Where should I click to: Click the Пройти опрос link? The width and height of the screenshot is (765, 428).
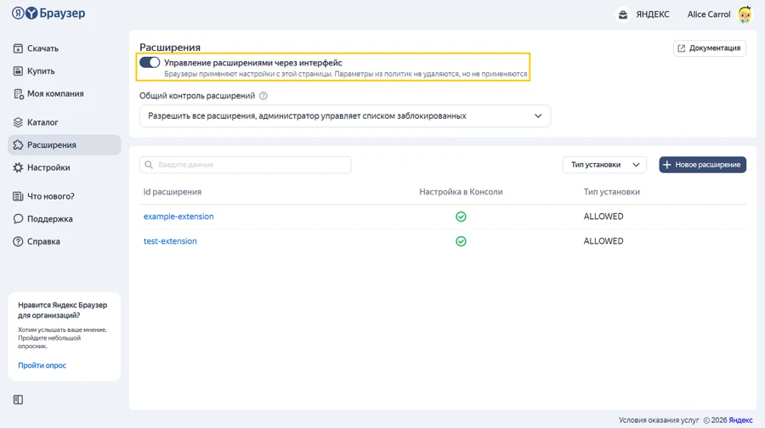tap(42, 365)
